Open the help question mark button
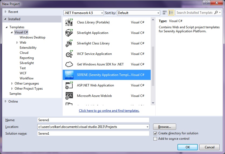Screen dimensions: 225x154 (206, 3)
